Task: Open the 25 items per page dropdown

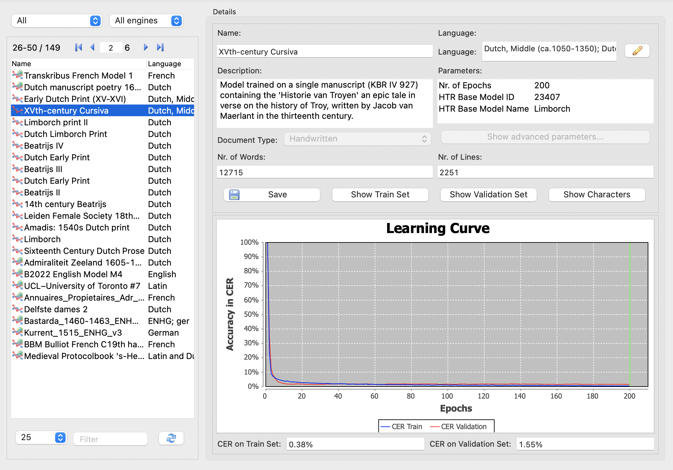Action: [x=41, y=438]
